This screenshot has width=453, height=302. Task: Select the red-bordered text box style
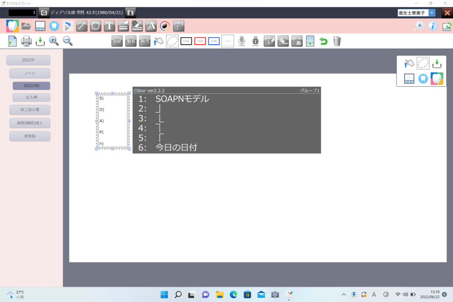pos(200,41)
